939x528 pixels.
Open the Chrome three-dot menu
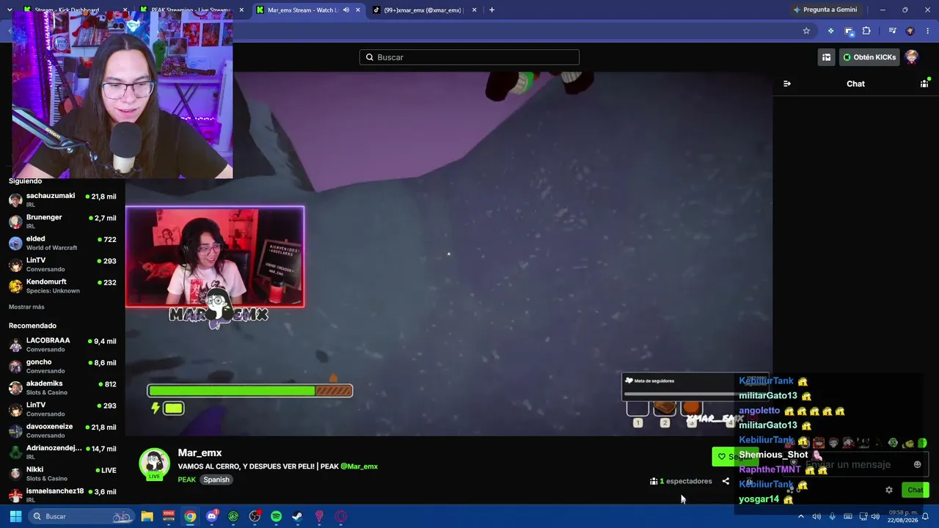(928, 31)
